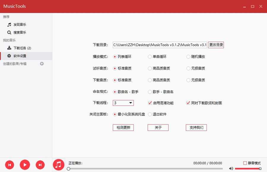The height and width of the screenshot is (172, 267).
Task: Skip to next track
Action: pyautogui.click(x=40, y=165)
